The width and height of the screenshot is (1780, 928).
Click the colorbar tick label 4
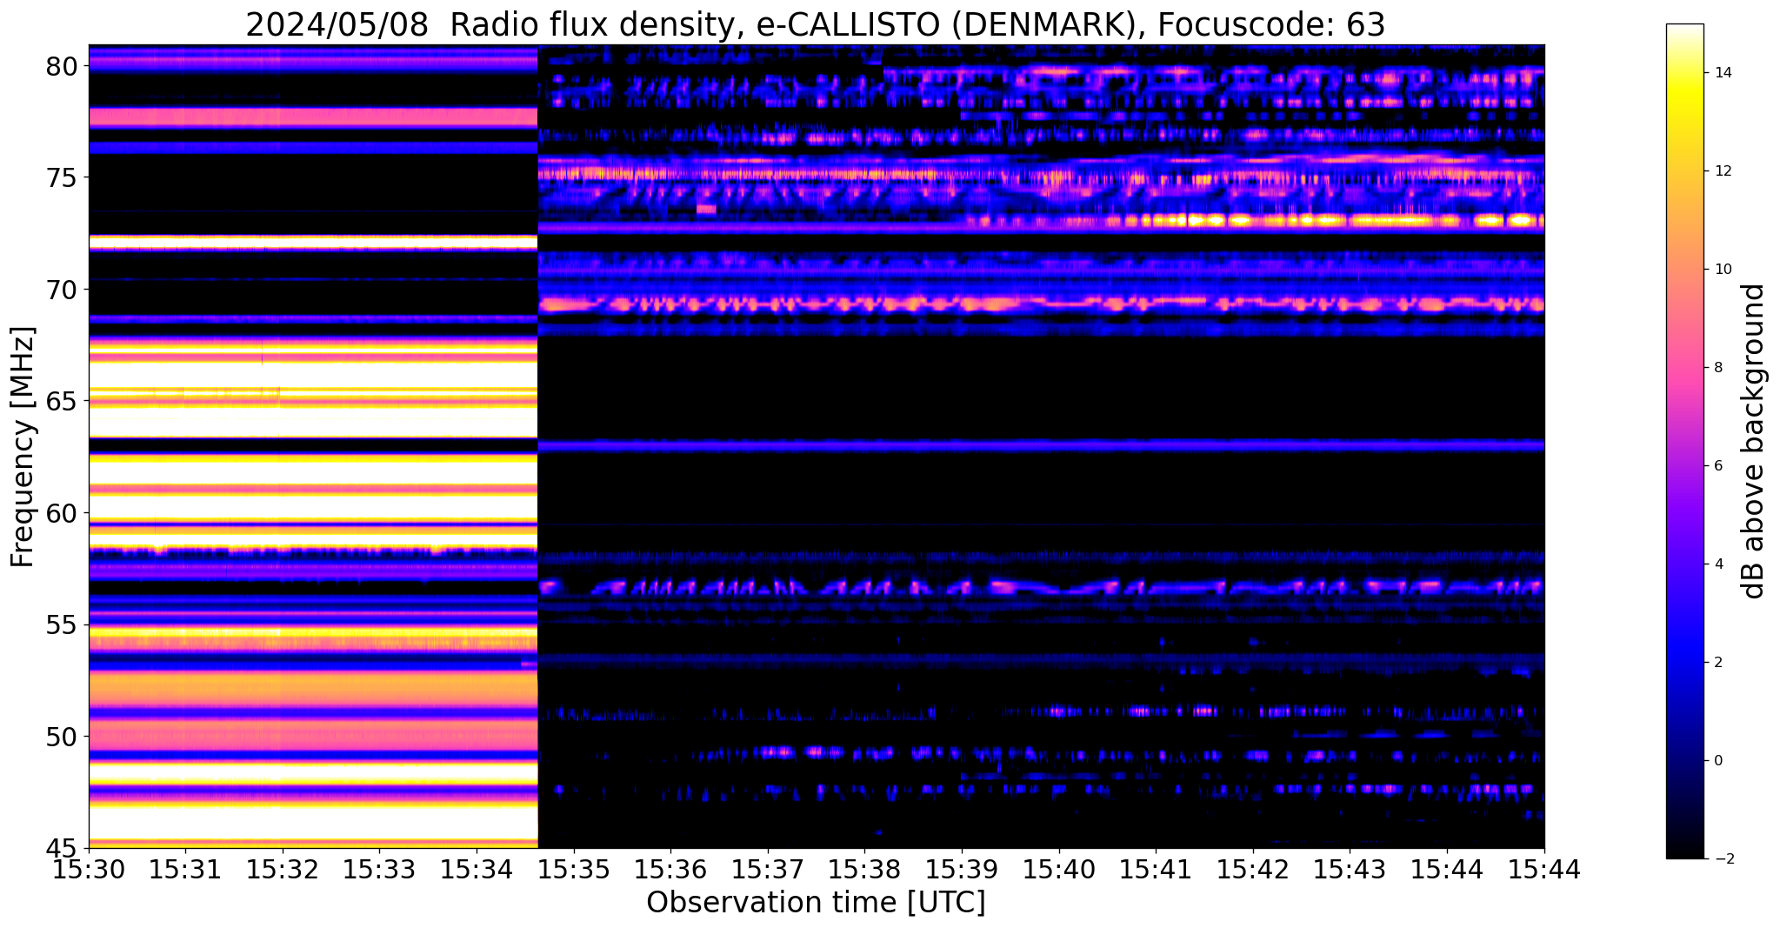point(1717,564)
